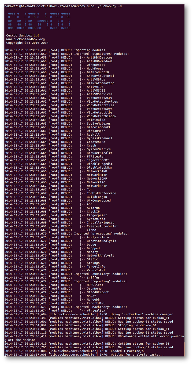Select the InjectionCRT module entry

98,160
